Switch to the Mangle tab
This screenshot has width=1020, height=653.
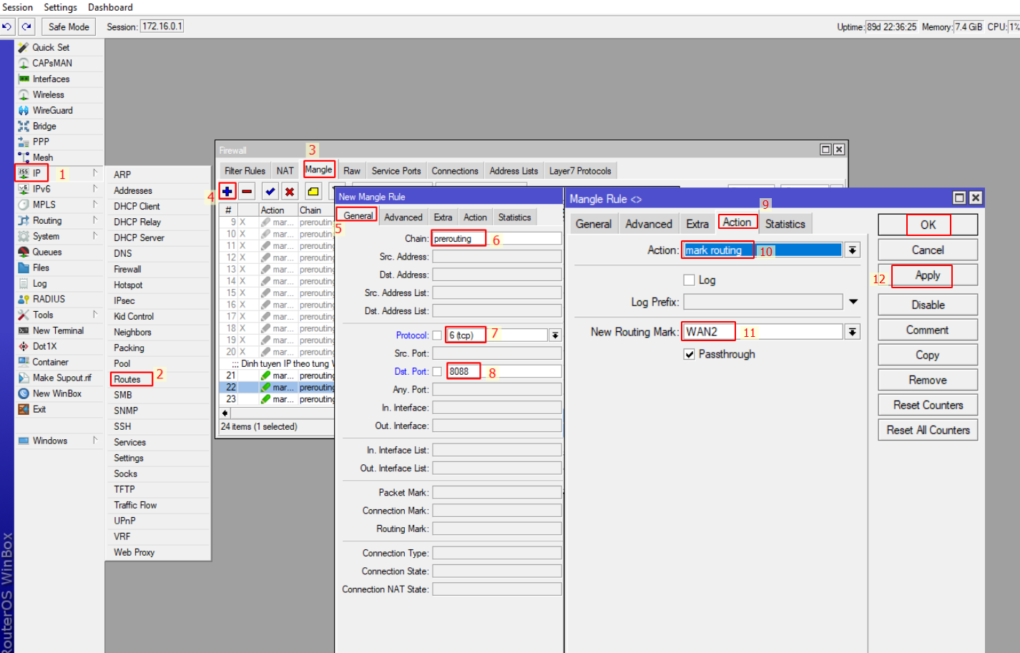tap(318, 170)
